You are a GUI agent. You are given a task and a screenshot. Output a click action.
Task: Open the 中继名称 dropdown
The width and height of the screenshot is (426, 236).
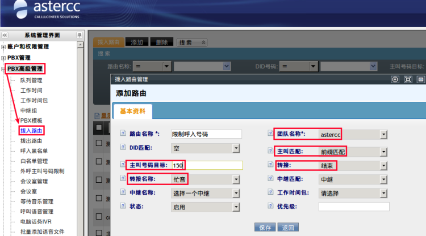206,193
